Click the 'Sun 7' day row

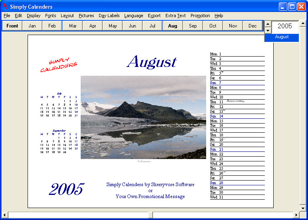pos(237,83)
